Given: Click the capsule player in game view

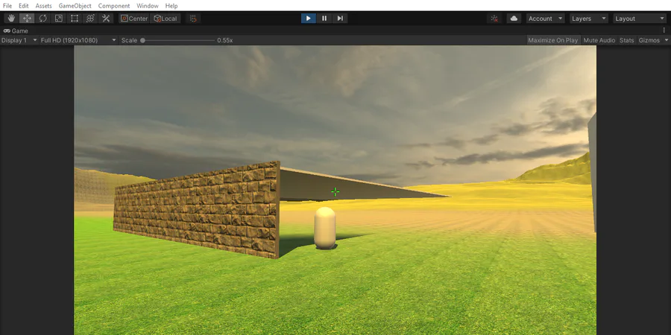Looking at the screenshot, I should tap(325, 228).
